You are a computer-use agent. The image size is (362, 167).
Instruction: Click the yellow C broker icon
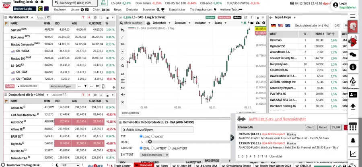tap(40, 9)
